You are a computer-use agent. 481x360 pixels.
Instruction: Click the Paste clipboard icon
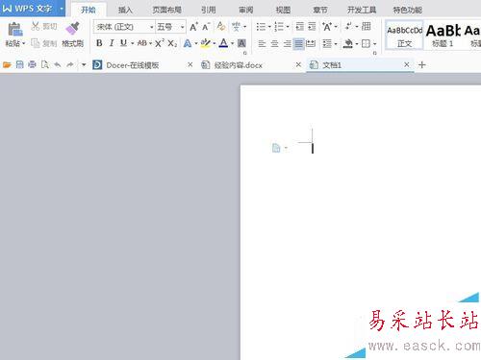(x=14, y=30)
